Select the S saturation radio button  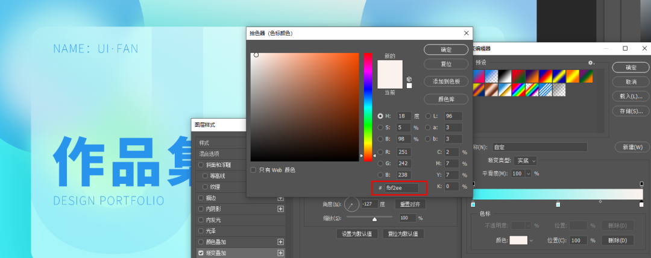coord(380,128)
